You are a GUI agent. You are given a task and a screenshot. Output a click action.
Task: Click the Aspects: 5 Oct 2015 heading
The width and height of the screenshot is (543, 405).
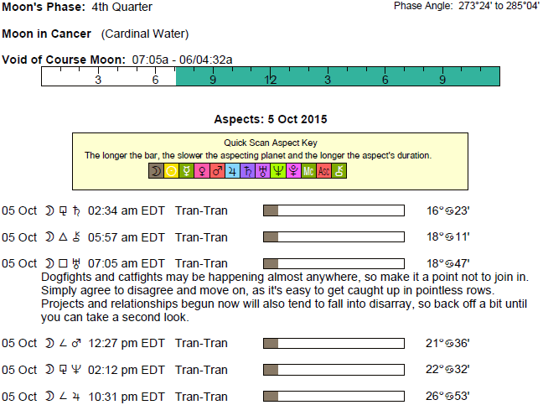[x=271, y=119]
